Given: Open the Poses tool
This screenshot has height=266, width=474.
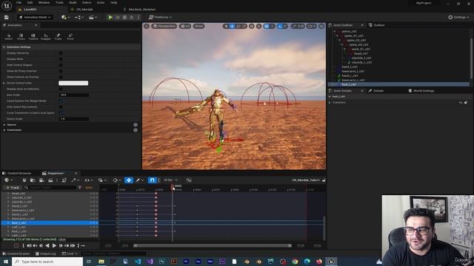Looking at the screenshot, I should click(x=21, y=37).
